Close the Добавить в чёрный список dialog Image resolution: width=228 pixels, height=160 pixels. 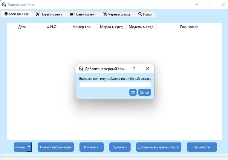(147, 69)
